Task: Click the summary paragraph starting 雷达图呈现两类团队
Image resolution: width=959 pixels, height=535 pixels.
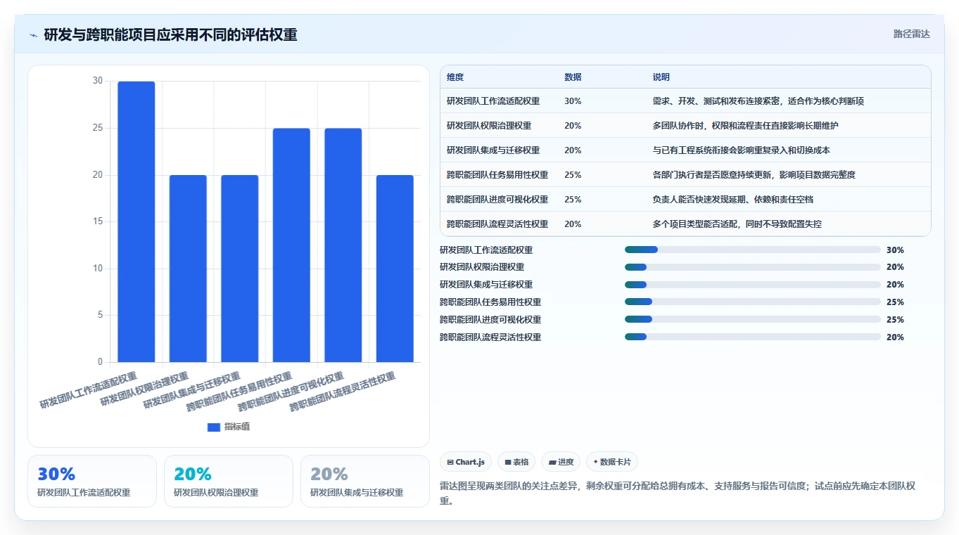Action: [677, 494]
